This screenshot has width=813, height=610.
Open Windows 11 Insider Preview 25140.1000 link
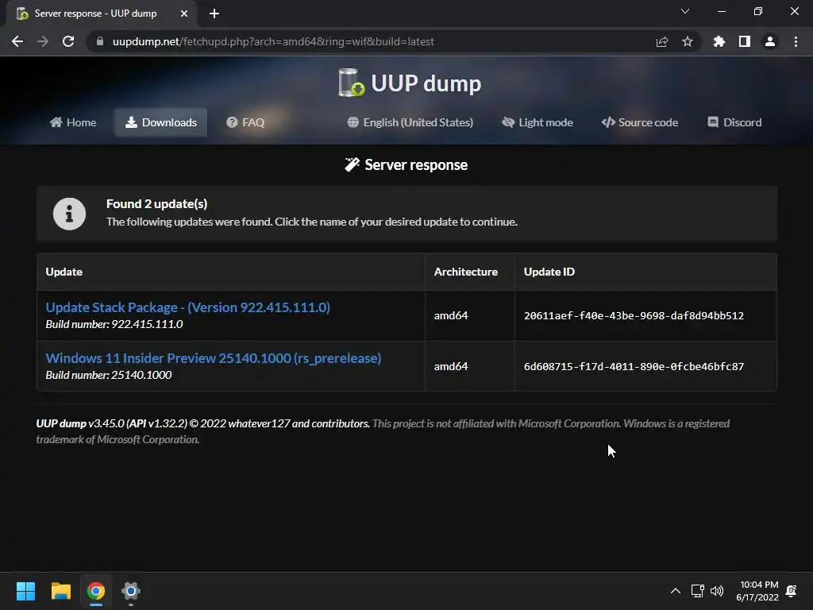[213, 358]
